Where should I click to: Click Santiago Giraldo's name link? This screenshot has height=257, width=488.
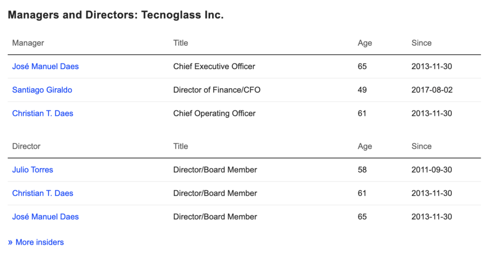[42, 90]
